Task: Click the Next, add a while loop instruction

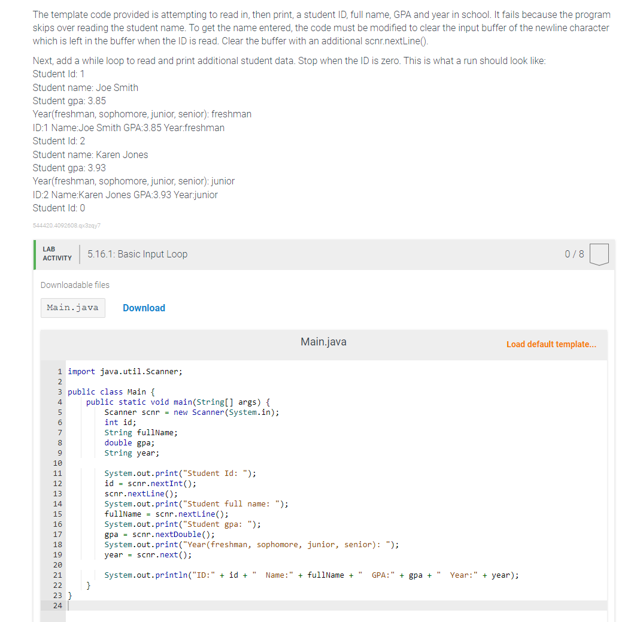Action: coord(289,60)
